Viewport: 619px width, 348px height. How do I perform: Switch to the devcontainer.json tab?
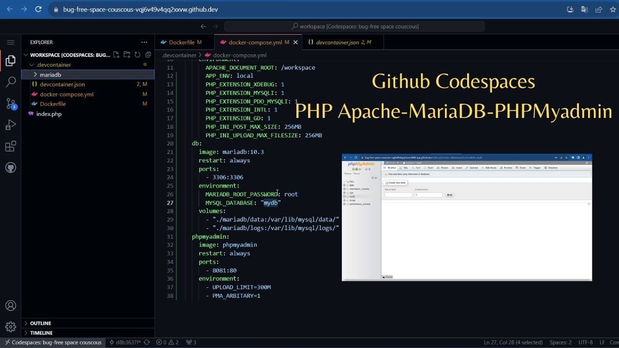point(343,42)
